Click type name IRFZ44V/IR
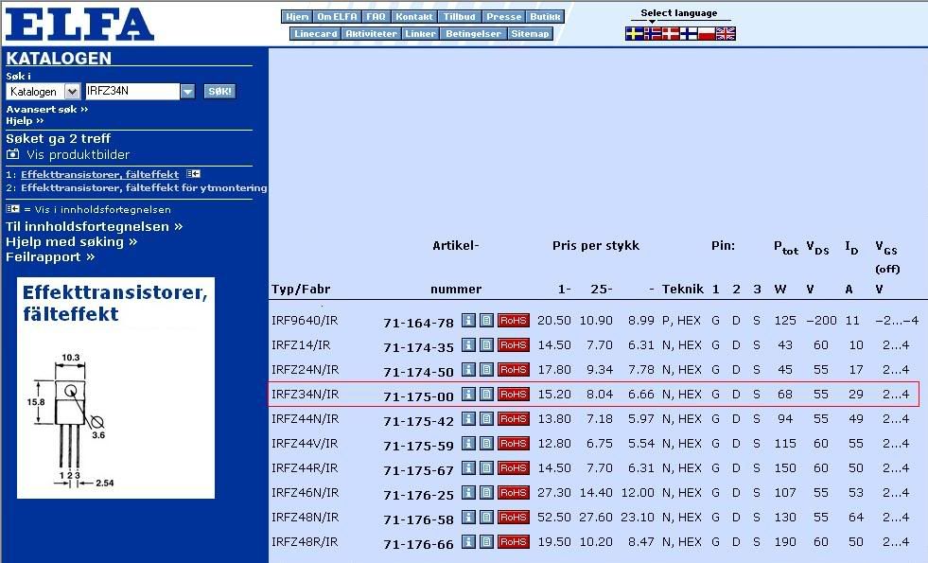928x563 pixels. (x=305, y=444)
